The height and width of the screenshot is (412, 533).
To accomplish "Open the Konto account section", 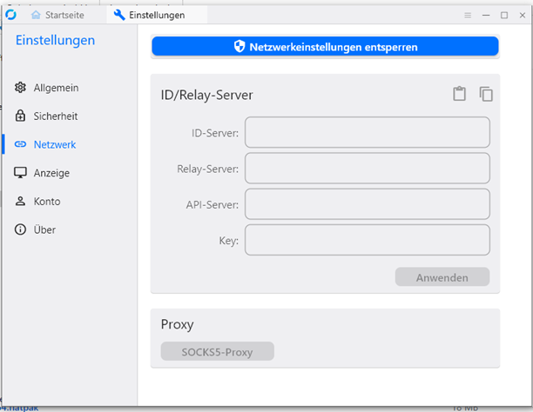I will click(46, 202).
